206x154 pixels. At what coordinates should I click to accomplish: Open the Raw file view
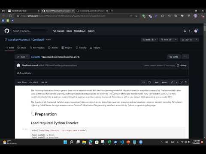[157, 82]
